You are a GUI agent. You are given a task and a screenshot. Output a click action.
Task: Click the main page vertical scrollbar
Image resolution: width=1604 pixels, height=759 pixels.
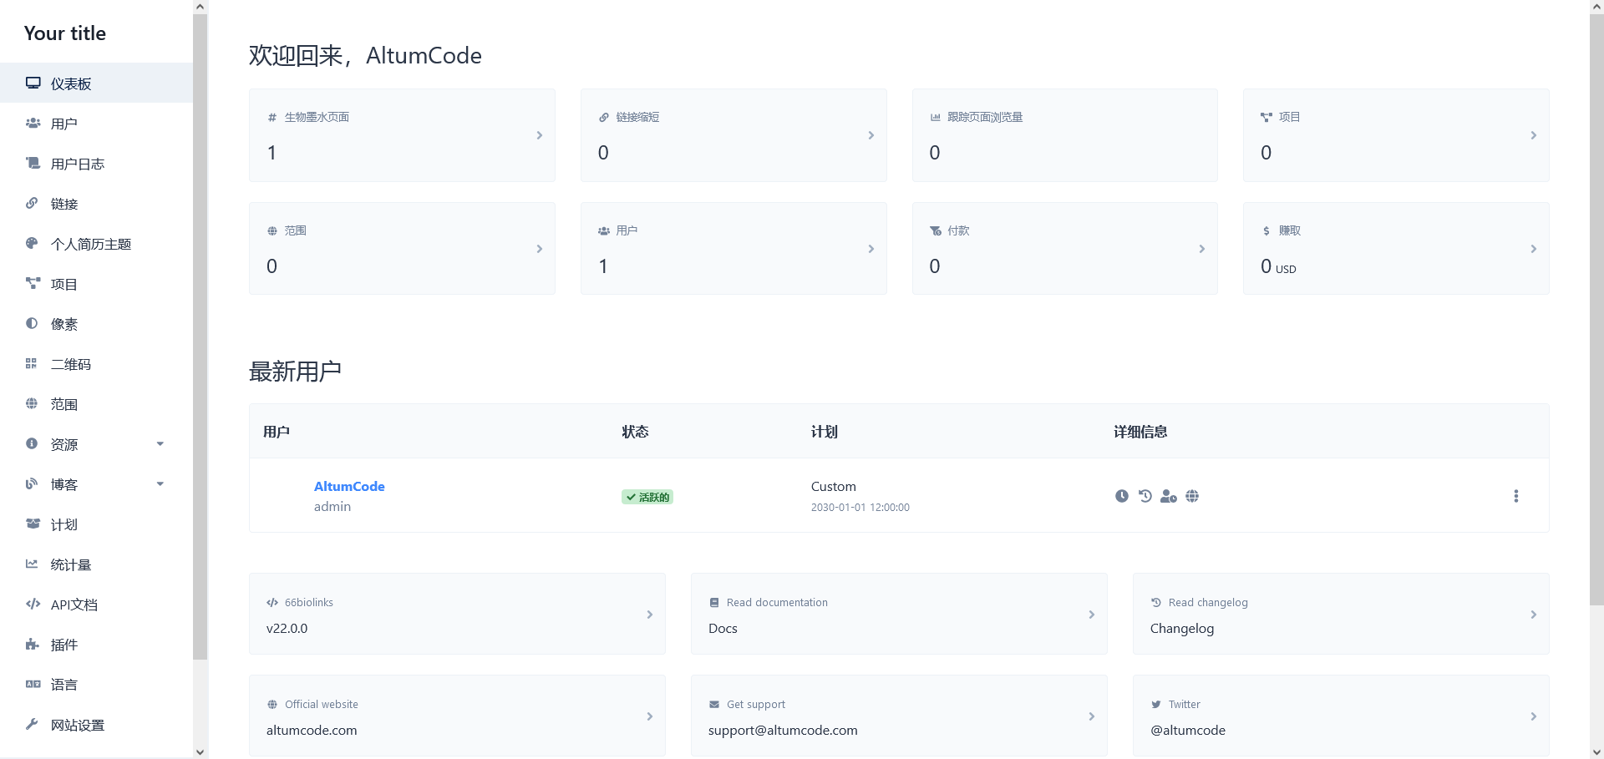pos(1596,309)
